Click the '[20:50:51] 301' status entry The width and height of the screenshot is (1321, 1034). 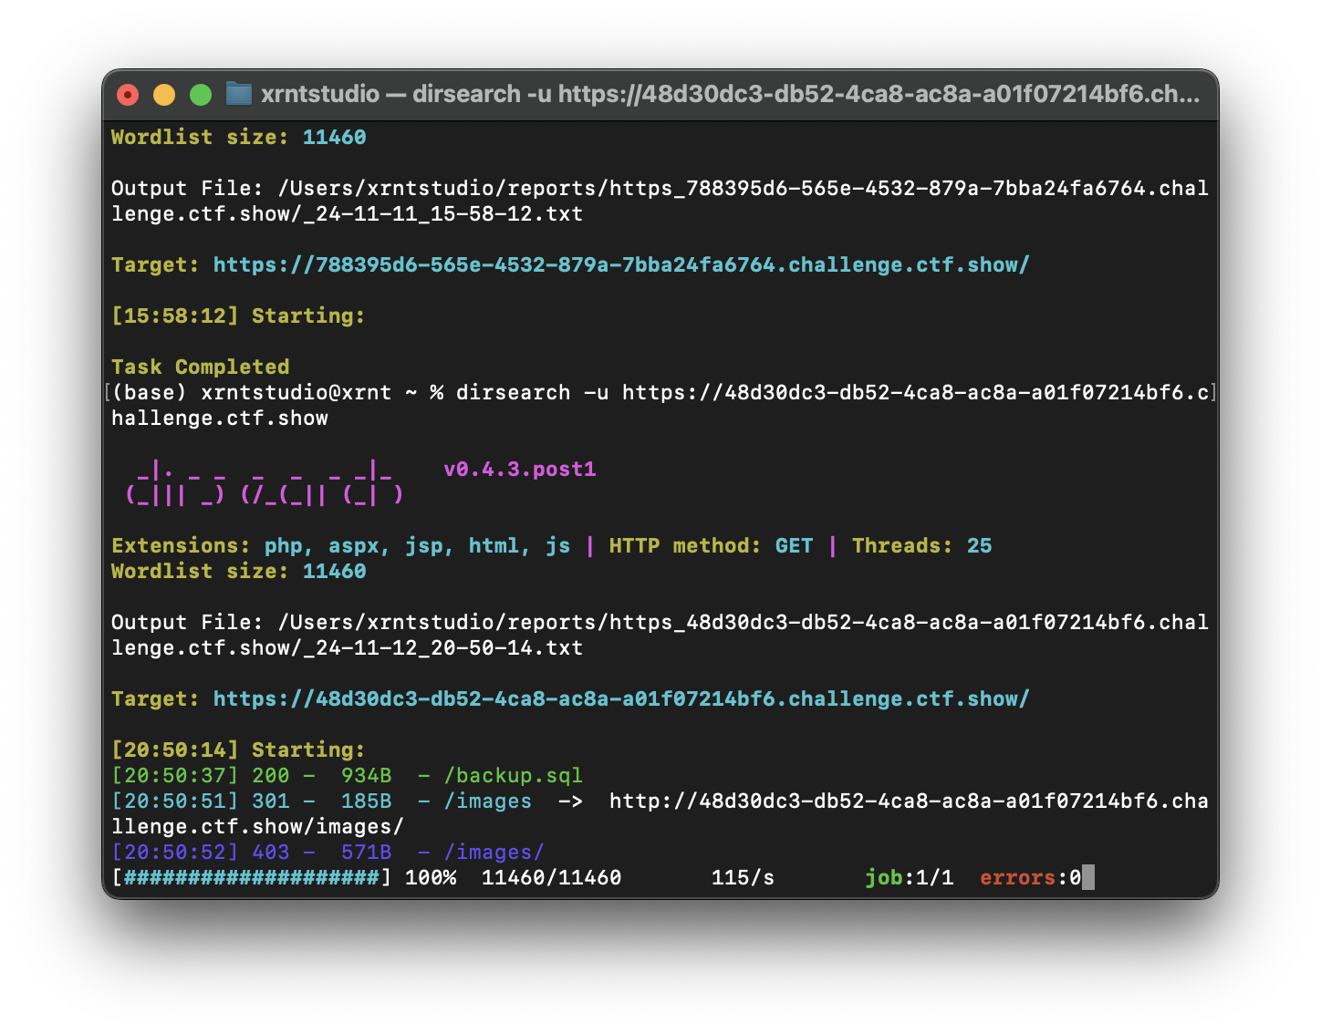tap(201, 801)
